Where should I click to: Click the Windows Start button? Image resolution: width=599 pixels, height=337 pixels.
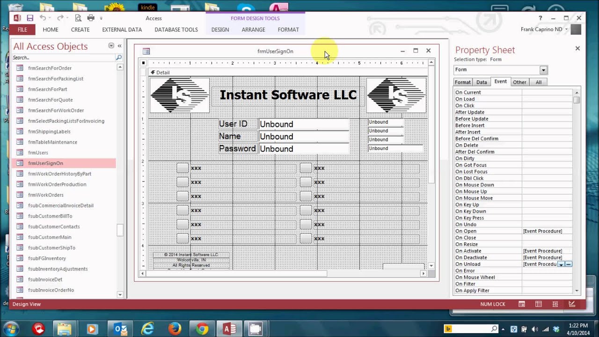[x=11, y=328]
